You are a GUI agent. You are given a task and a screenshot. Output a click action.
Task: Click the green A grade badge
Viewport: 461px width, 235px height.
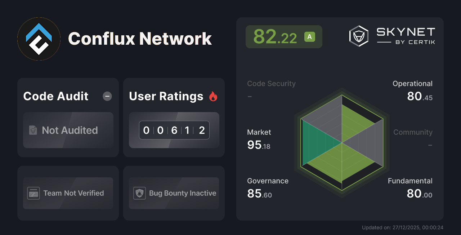click(x=310, y=36)
